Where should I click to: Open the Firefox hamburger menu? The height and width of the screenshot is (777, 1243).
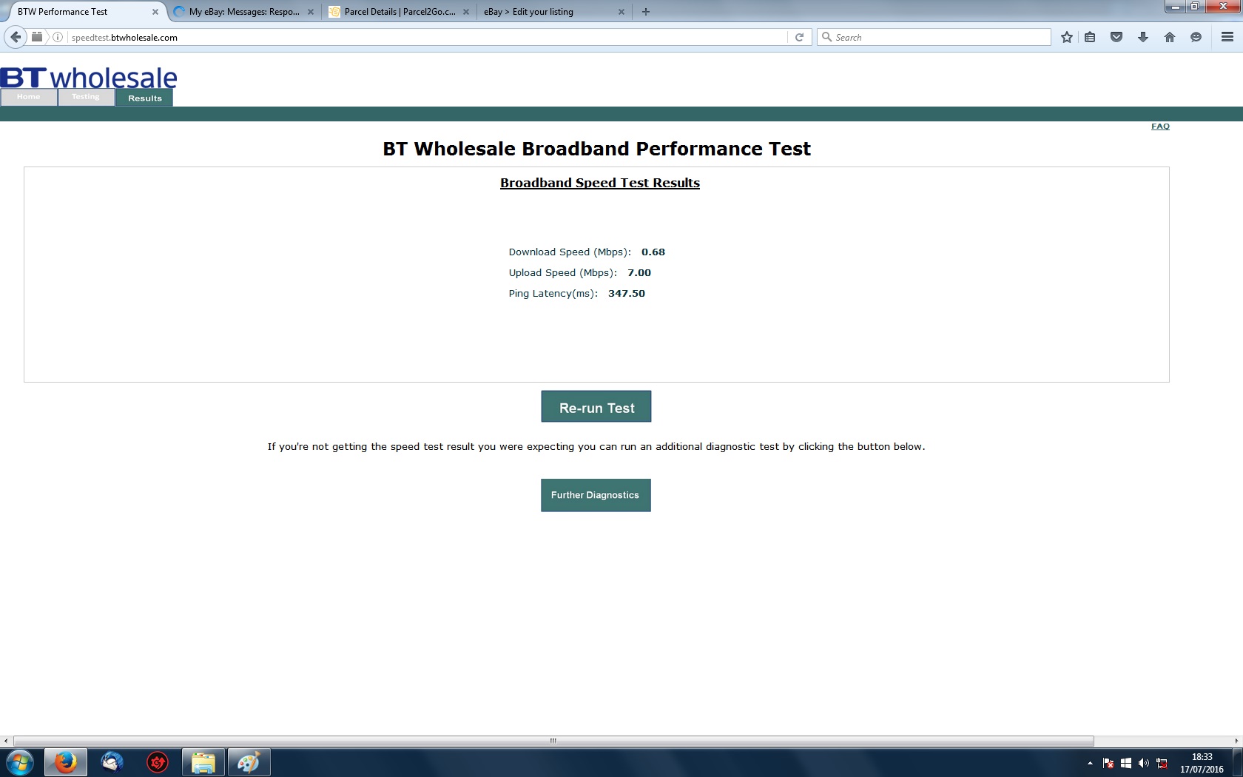click(1227, 37)
